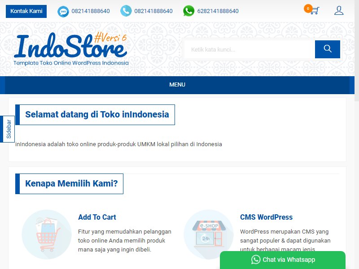Screen dimensions: 359x269
Task: Open the shopping cart icon
Action: 314,10
